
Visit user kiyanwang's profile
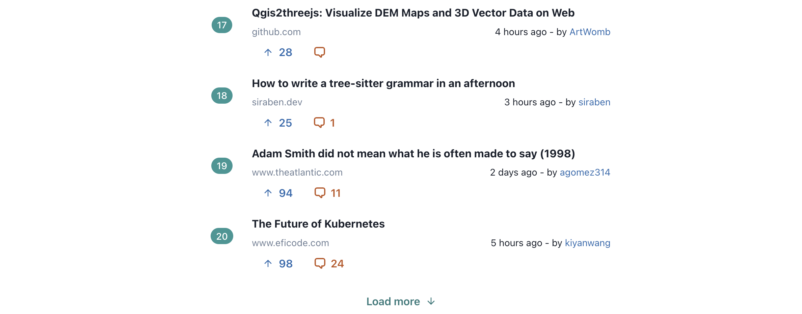point(588,243)
